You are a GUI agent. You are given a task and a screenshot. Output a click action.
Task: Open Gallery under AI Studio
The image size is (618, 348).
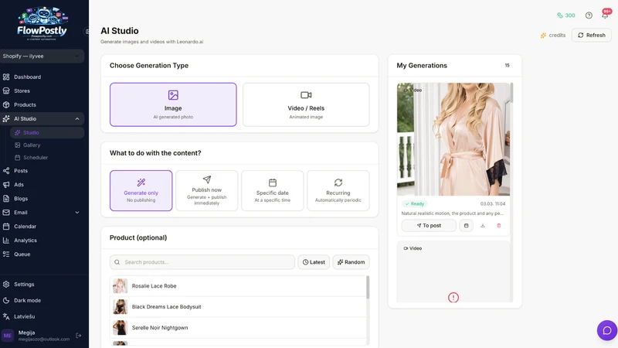(32, 145)
